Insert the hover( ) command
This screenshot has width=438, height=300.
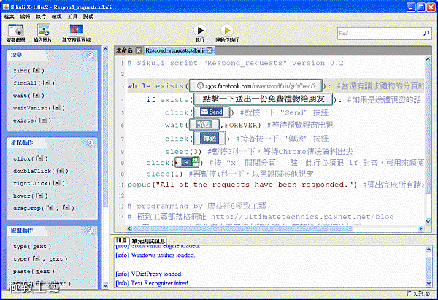coord(31,196)
